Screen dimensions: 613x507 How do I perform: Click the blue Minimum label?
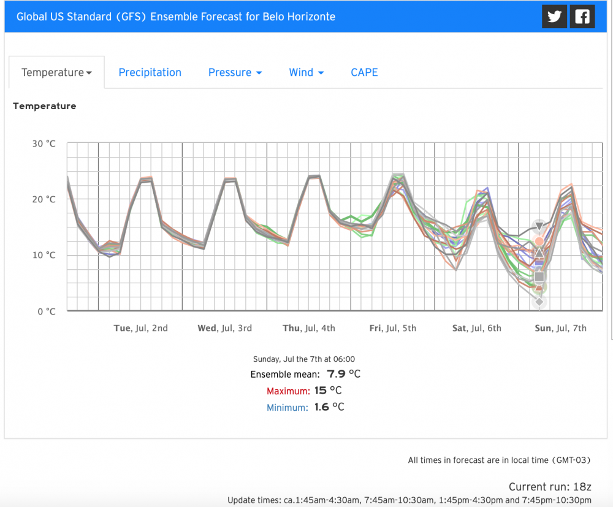[x=287, y=407]
